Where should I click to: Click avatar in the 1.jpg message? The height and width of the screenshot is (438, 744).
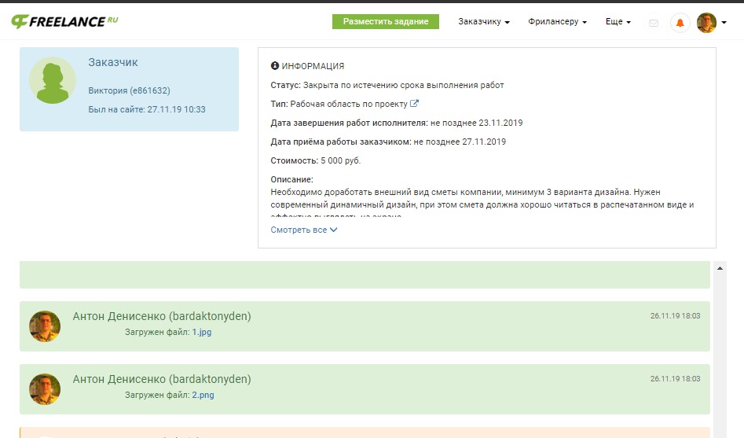coord(45,326)
